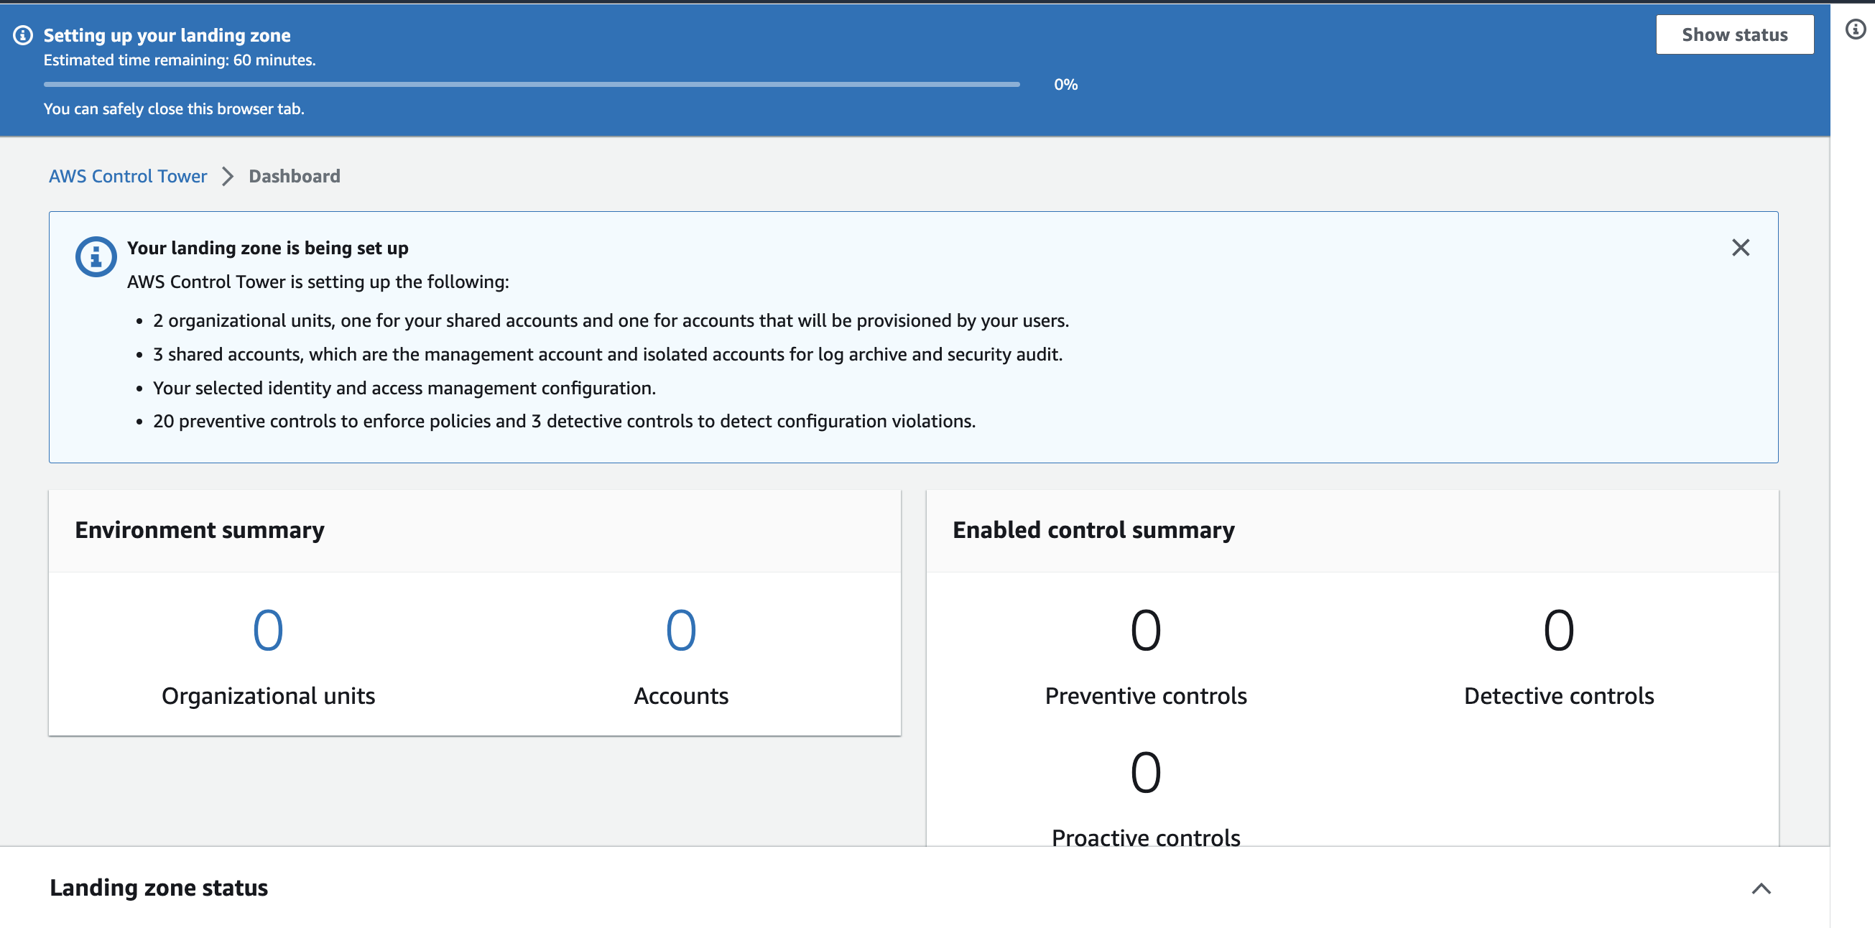This screenshot has width=1875, height=928.
Task: Open the Accounts count link
Action: 680,630
